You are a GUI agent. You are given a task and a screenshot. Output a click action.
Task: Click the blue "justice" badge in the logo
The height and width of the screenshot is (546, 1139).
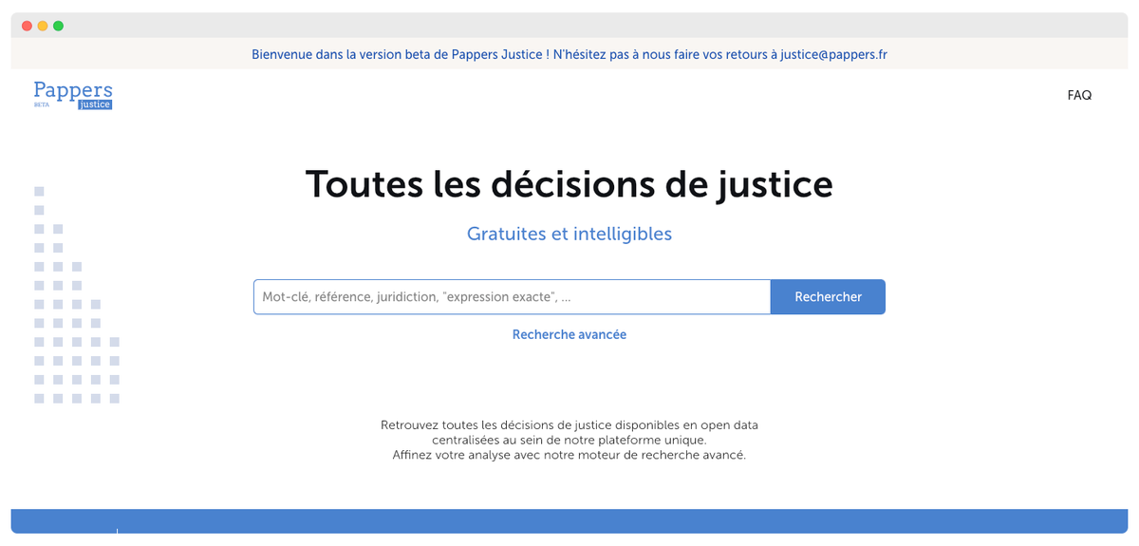[95, 104]
